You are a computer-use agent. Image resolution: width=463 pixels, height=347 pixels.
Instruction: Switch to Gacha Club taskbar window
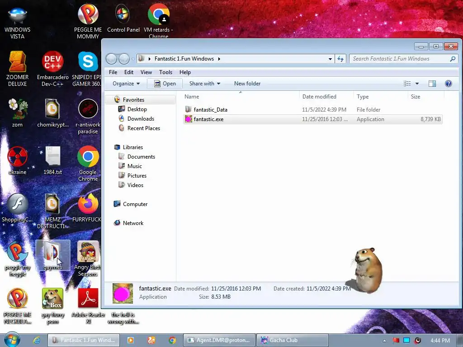tap(293, 340)
